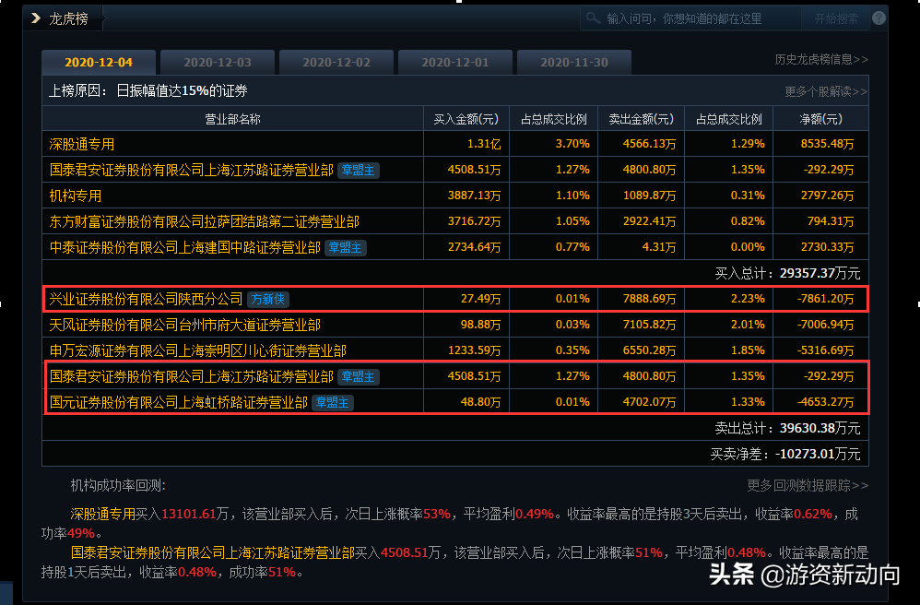Image resolution: width=920 pixels, height=605 pixels.
Task: Open 更多个股解读 link
Action: pos(826,91)
